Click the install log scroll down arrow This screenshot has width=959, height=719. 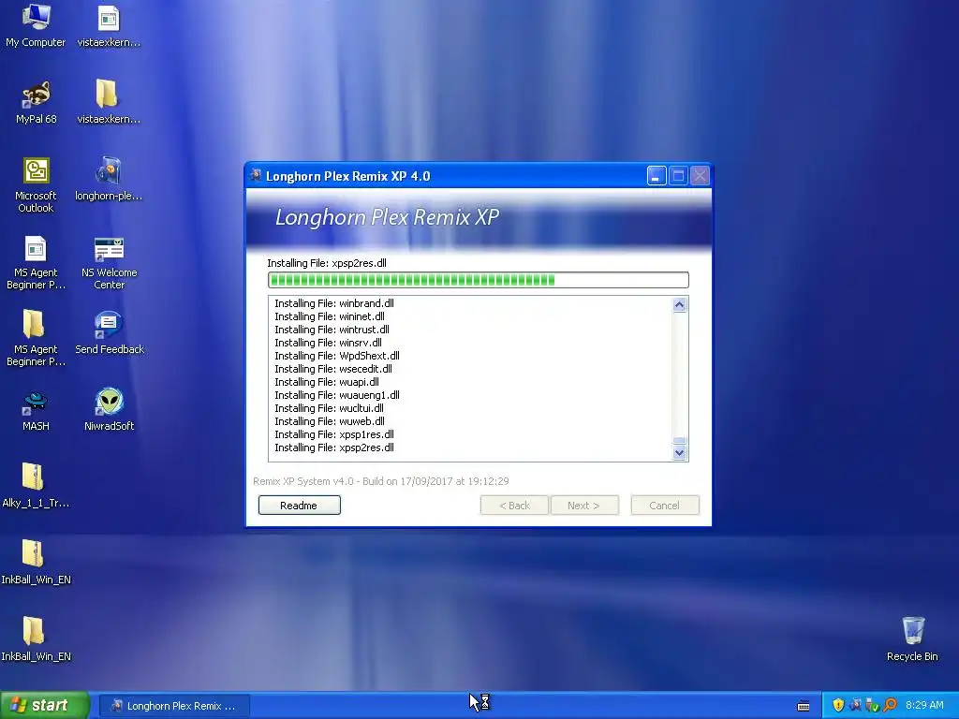(x=680, y=453)
